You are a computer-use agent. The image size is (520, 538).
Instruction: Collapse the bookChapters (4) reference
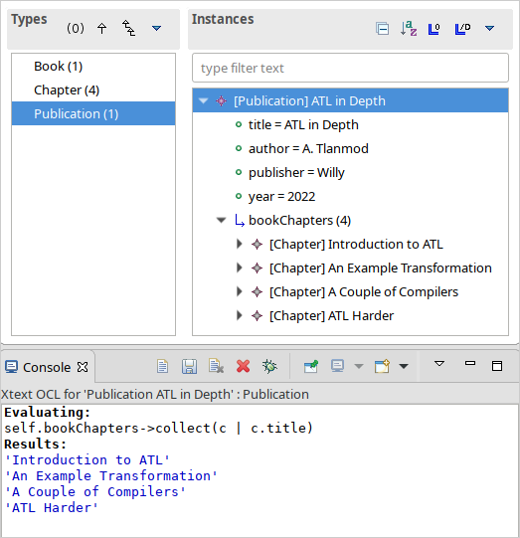coord(222,220)
